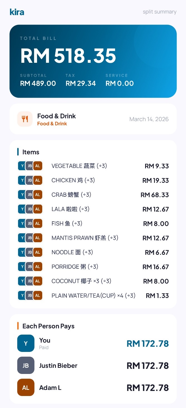Click the kira app logo

click(x=17, y=12)
